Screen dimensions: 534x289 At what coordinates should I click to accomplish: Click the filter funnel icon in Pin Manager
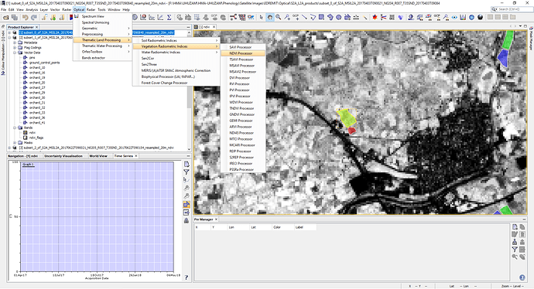[515, 250]
